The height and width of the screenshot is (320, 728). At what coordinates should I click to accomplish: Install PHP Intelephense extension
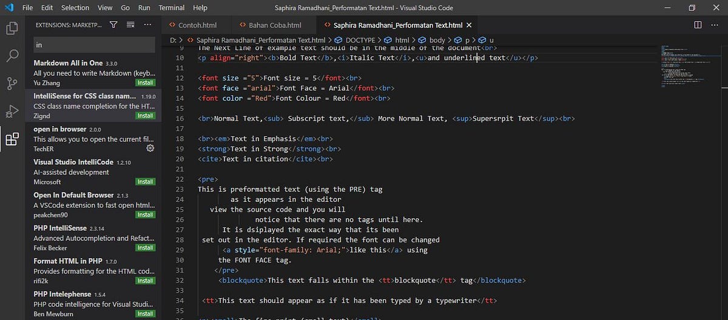[x=145, y=313]
